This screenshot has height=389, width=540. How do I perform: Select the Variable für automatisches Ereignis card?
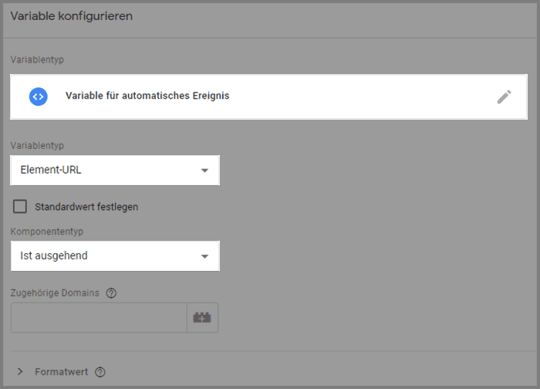tap(268, 96)
